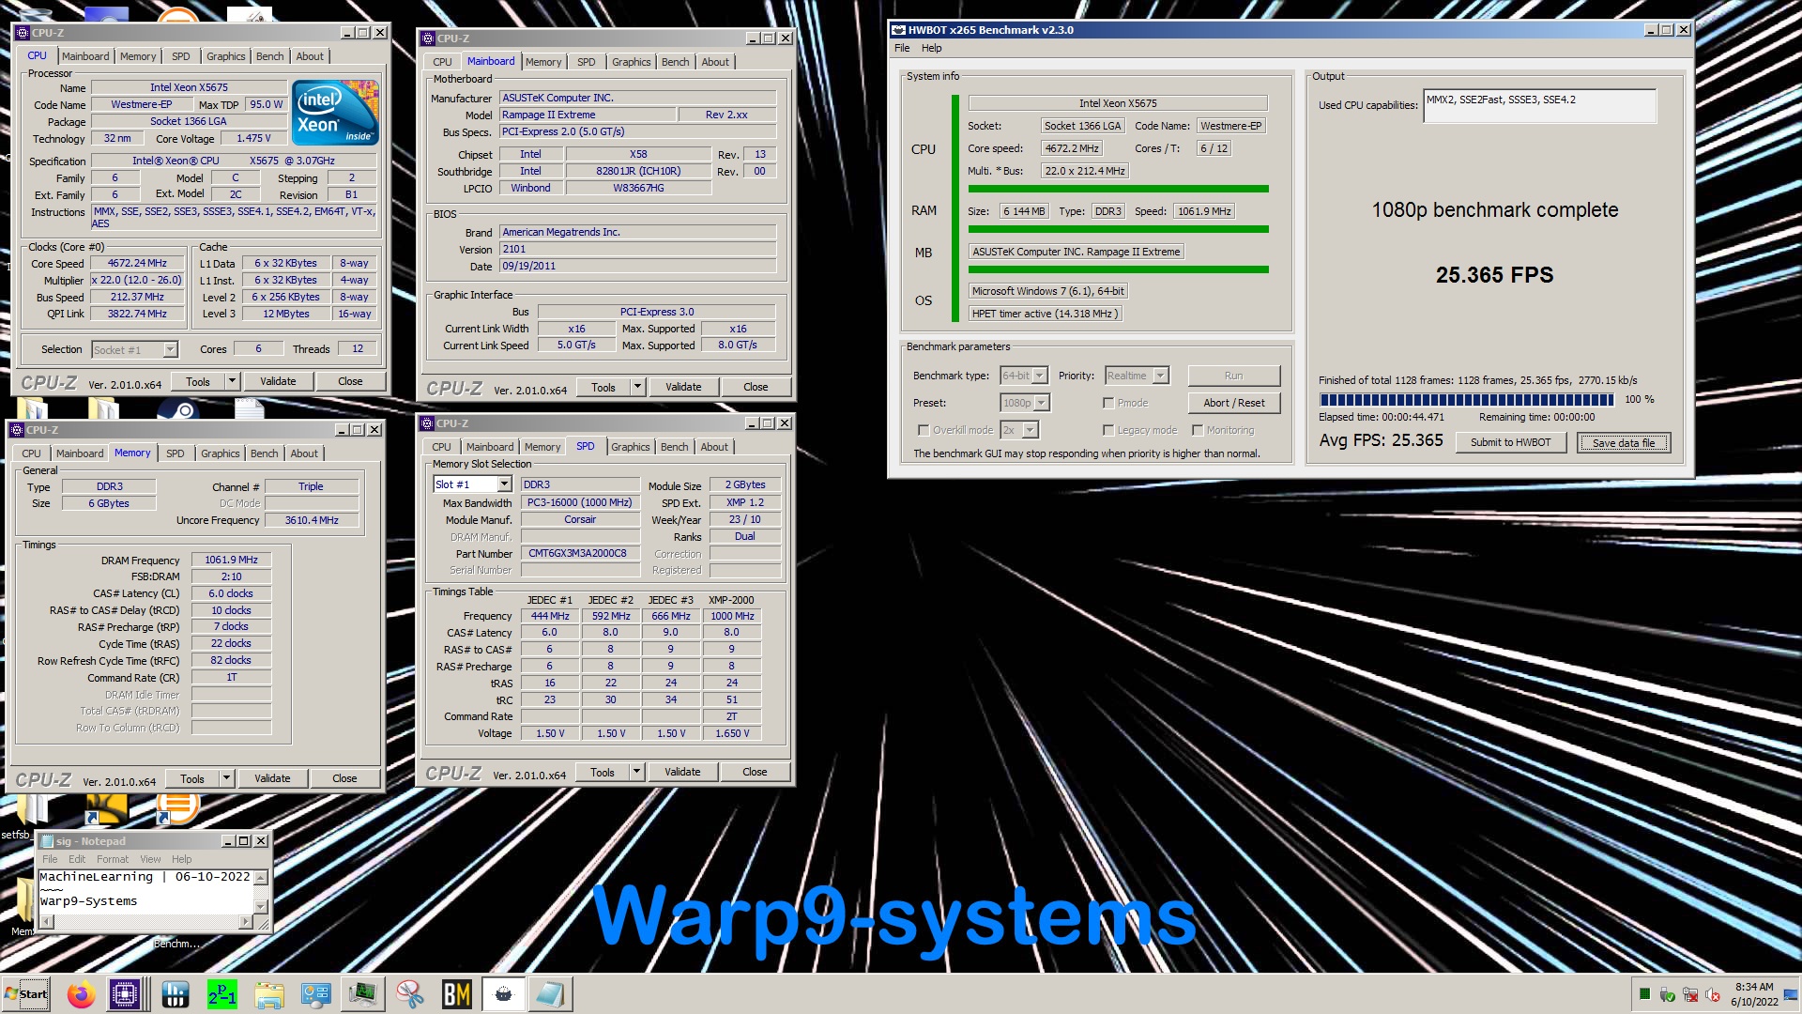The width and height of the screenshot is (1802, 1014).
Task: Click the network tray icon with red X
Action: [1690, 994]
